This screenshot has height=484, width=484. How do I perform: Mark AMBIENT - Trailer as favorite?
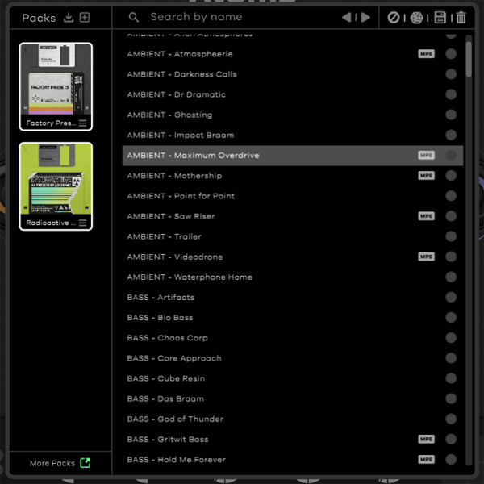pyautogui.click(x=451, y=236)
